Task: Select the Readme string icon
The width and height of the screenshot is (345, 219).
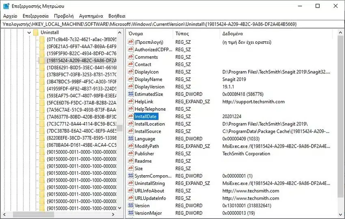Action: click(x=131, y=161)
